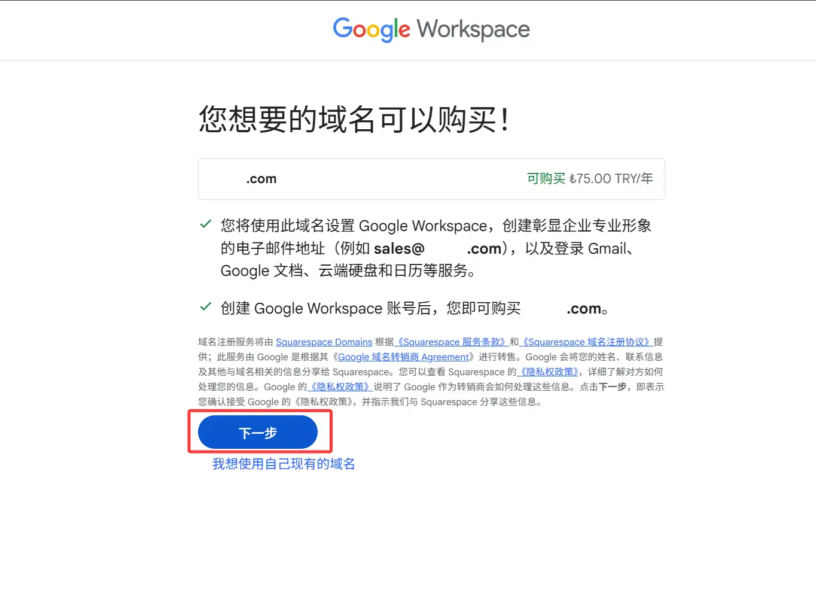Screen dimensions: 816x593
Task: Click the blue 下一步 button
Action: point(258,433)
